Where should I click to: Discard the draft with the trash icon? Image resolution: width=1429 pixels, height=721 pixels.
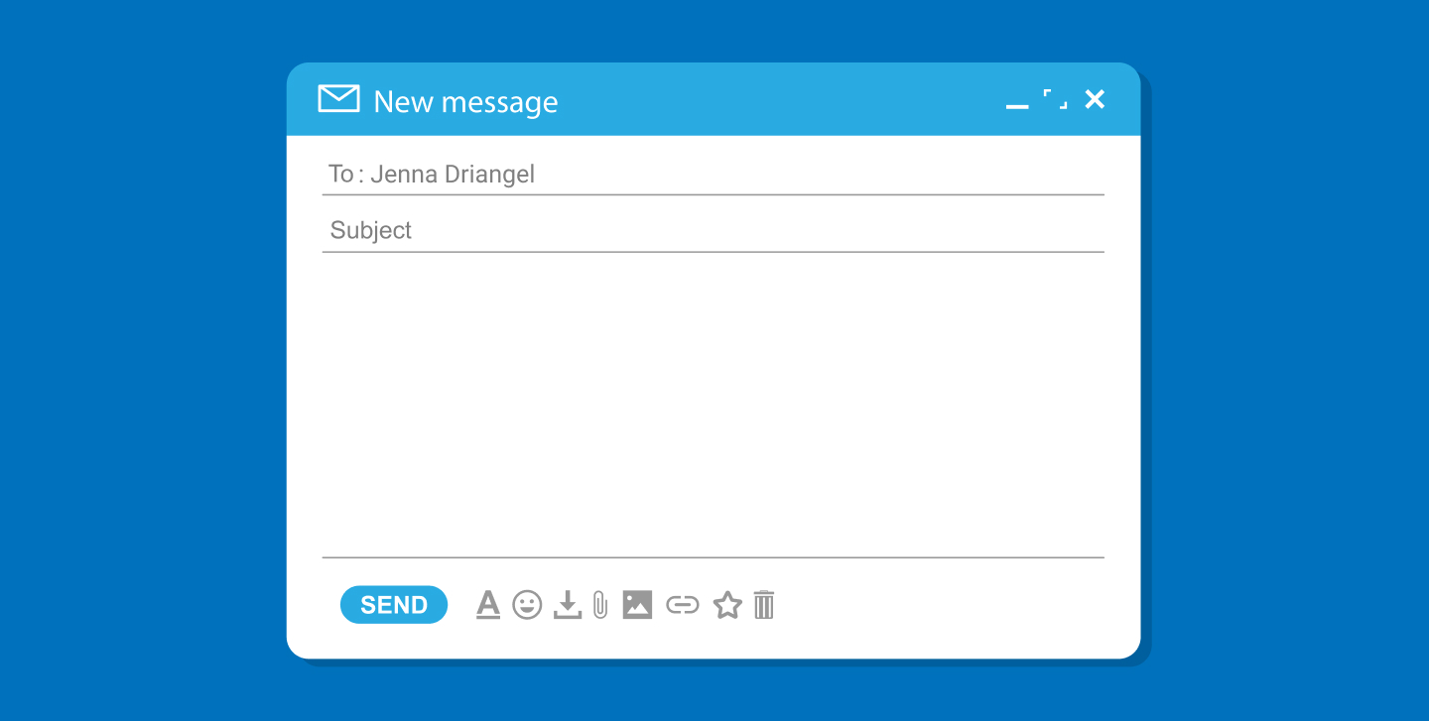point(763,604)
